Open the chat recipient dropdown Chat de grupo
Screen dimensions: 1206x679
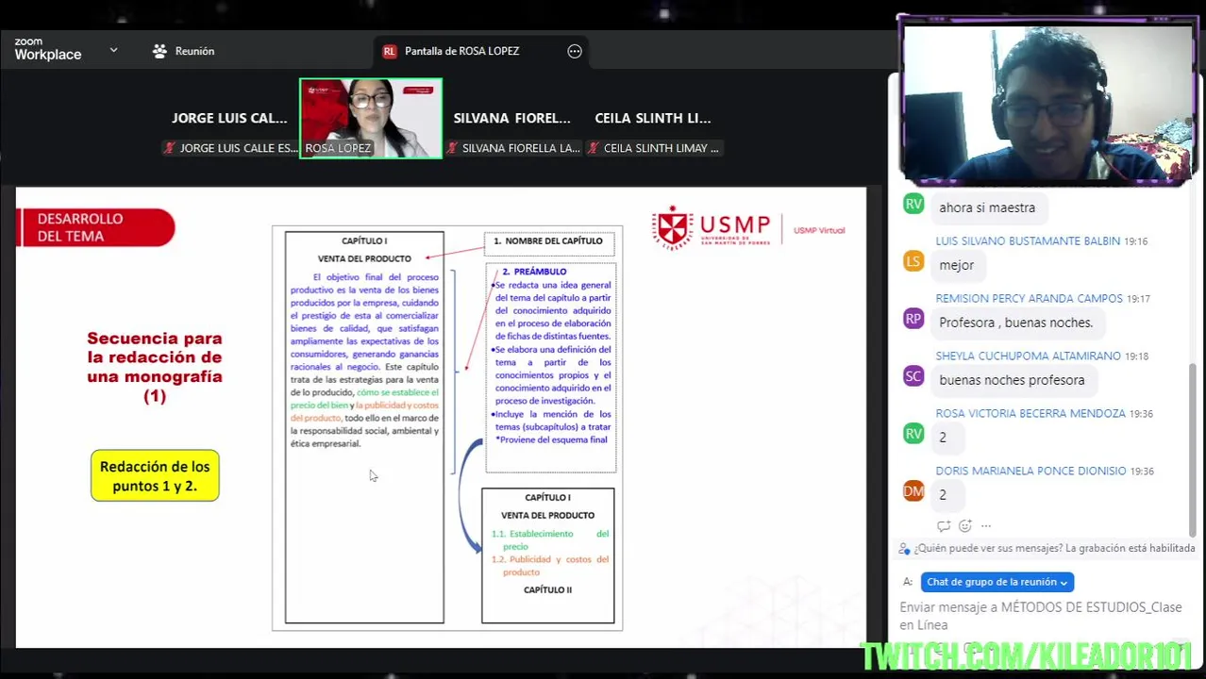tap(997, 582)
